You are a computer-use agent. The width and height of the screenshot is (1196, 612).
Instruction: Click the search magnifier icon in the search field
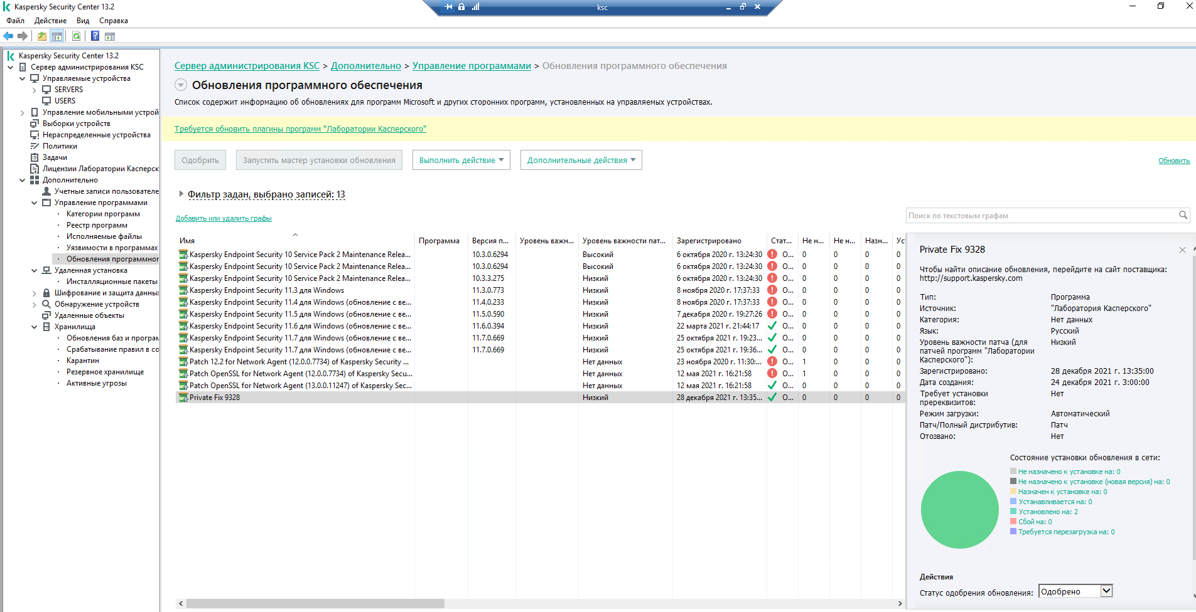point(1183,215)
